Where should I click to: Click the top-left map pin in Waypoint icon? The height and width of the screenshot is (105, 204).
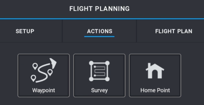click(x=35, y=66)
